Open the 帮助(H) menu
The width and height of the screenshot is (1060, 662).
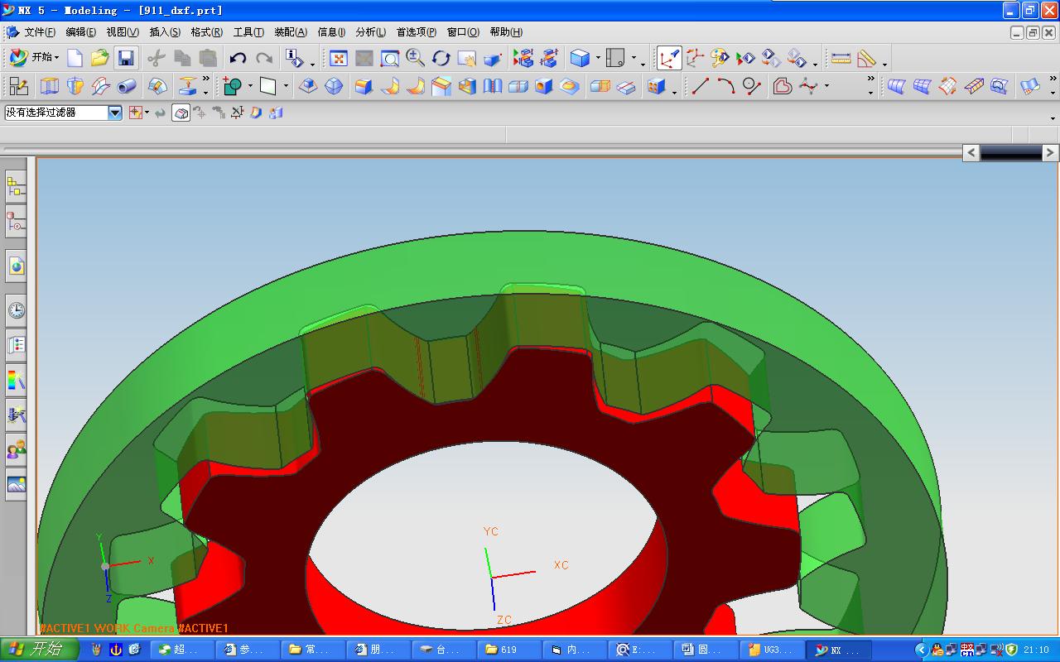coord(506,32)
